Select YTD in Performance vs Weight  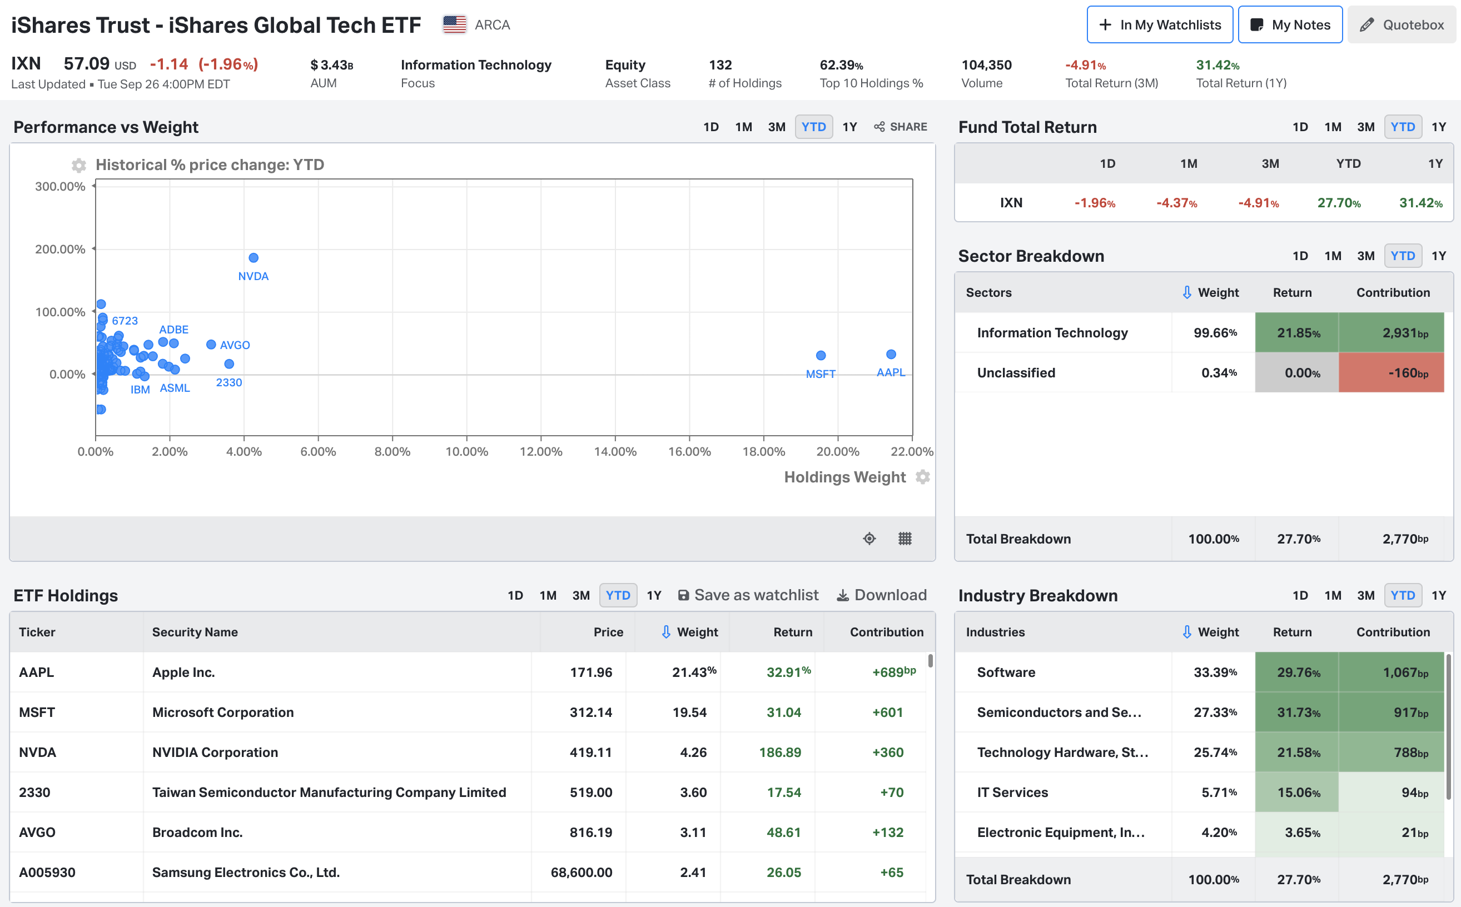[813, 127]
